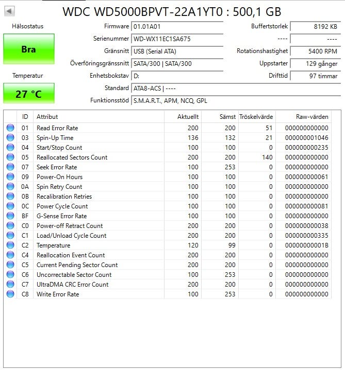Click the Hälsostatus label
This screenshot has height=370, width=345.
[28, 26]
